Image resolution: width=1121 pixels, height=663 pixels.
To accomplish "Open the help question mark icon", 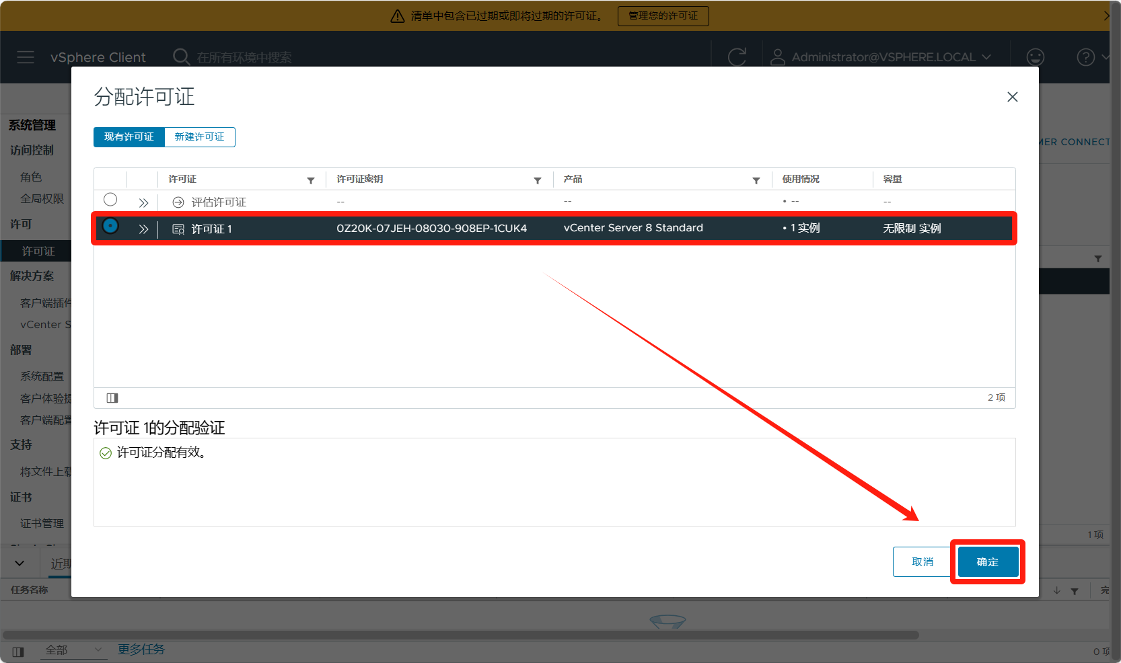I will pyautogui.click(x=1085, y=57).
